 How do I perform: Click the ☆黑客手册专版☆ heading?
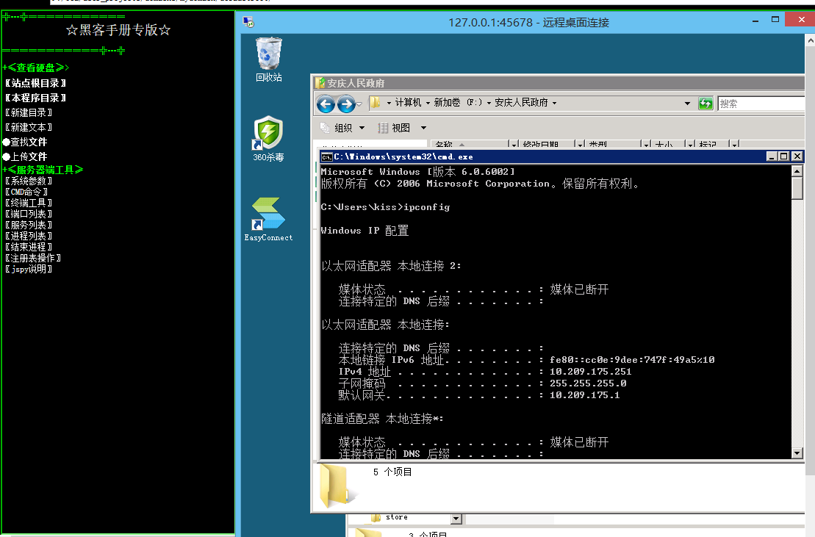pyautogui.click(x=118, y=30)
